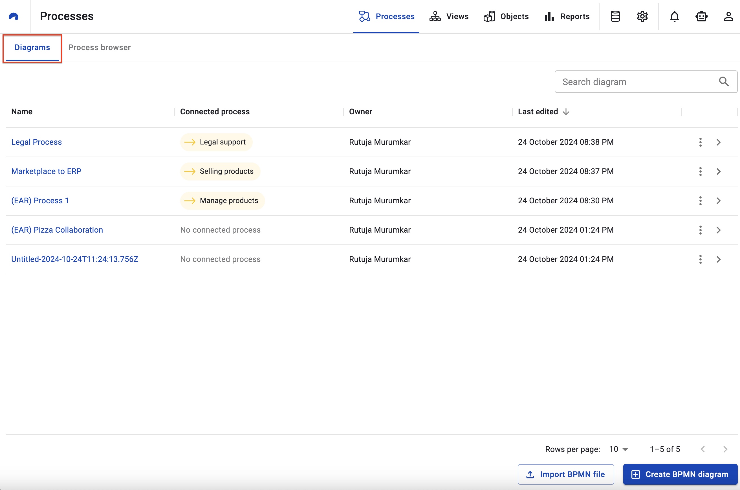Select the Diagrams tab
The height and width of the screenshot is (490, 740).
click(x=32, y=48)
